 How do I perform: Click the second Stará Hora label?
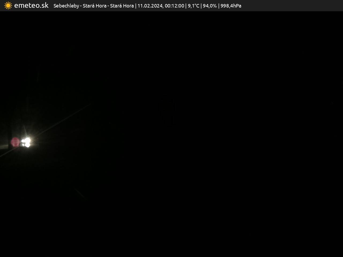point(122,6)
